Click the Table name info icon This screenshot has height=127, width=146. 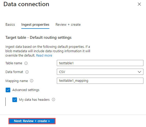26,63
